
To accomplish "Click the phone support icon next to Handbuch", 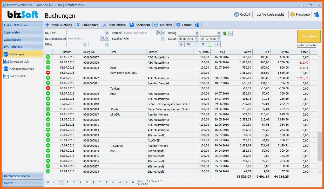I will click(x=317, y=15).
